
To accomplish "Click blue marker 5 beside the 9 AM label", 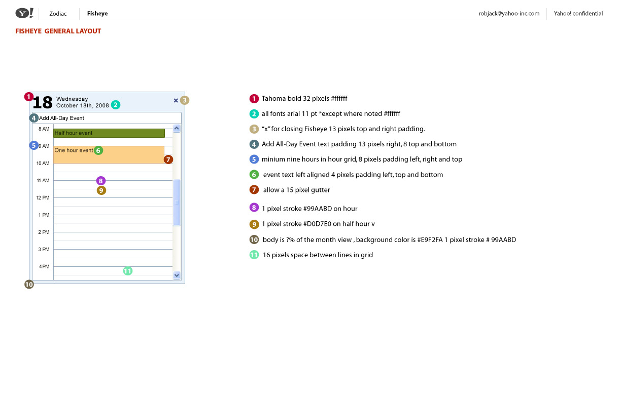I will [34, 146].
